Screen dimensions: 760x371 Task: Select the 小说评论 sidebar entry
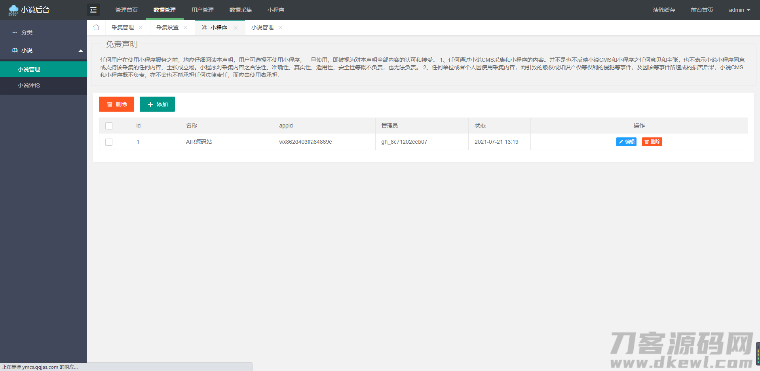(28, 85)
